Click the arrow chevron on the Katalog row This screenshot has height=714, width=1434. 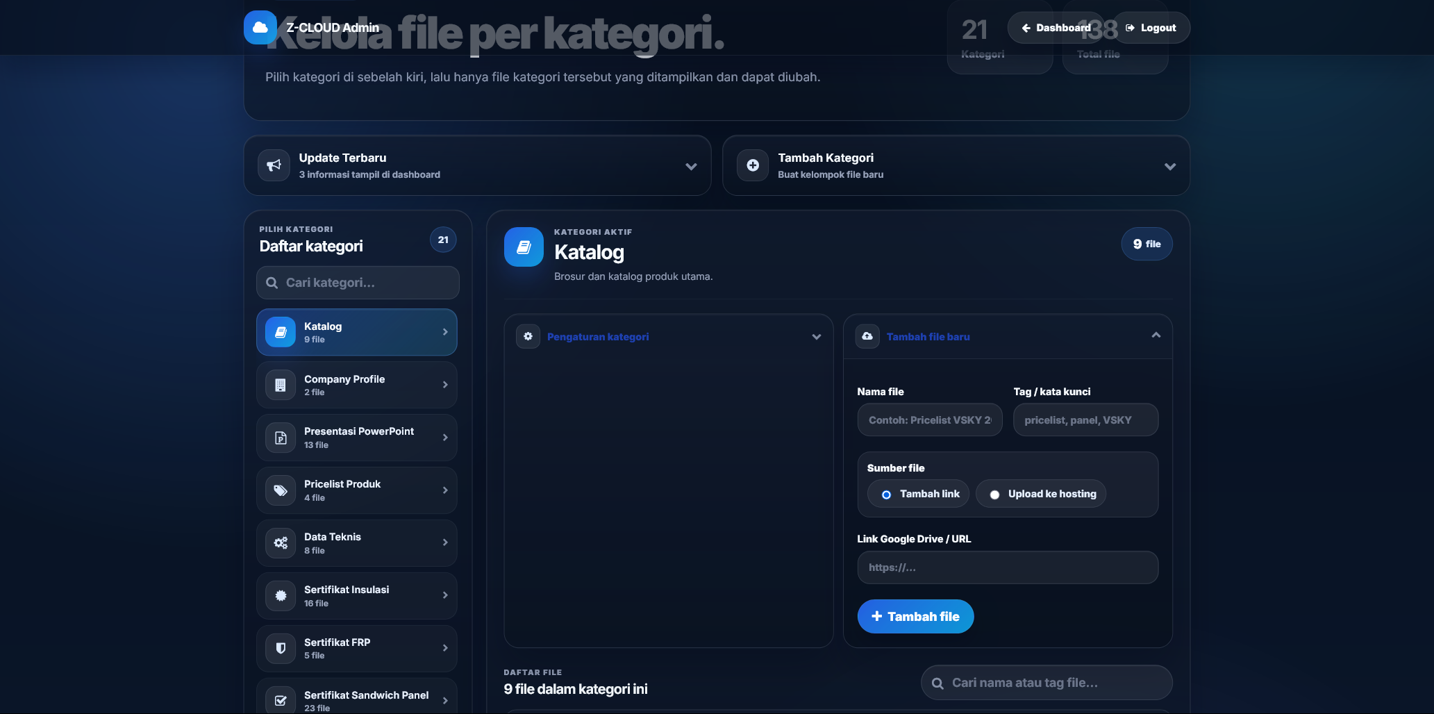(445, 332)
